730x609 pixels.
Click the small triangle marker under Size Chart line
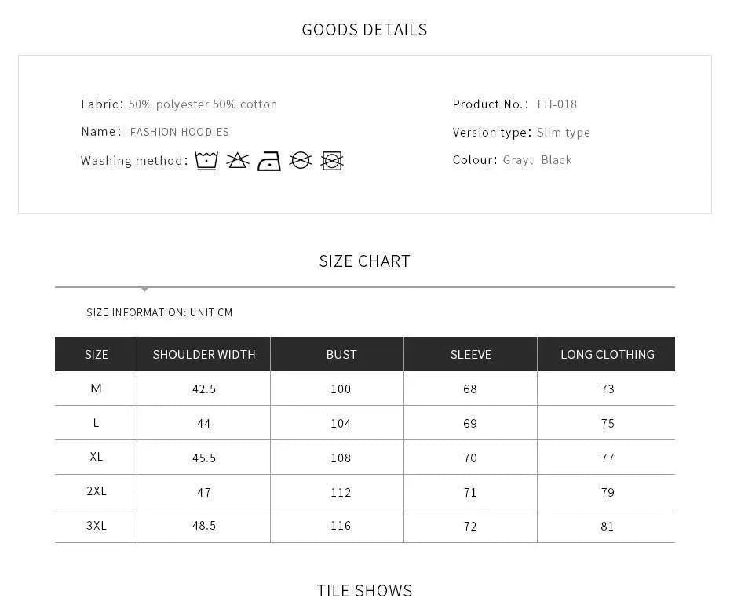[145, 290]
